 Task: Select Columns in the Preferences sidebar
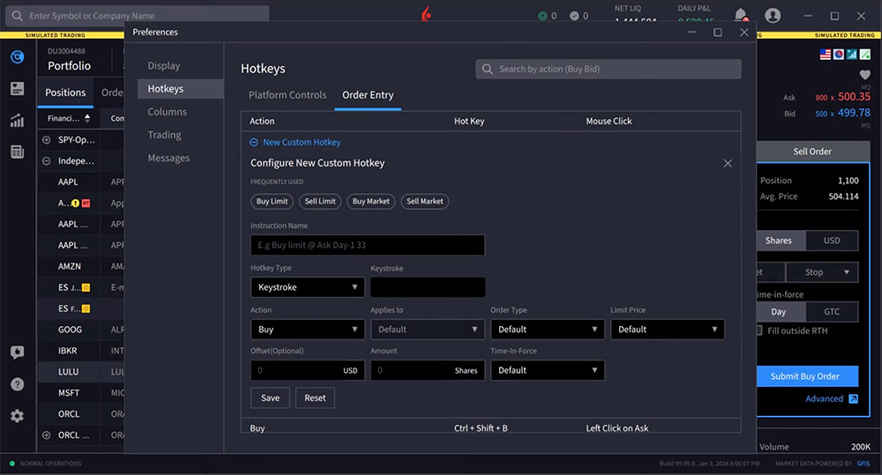point(168,112)
